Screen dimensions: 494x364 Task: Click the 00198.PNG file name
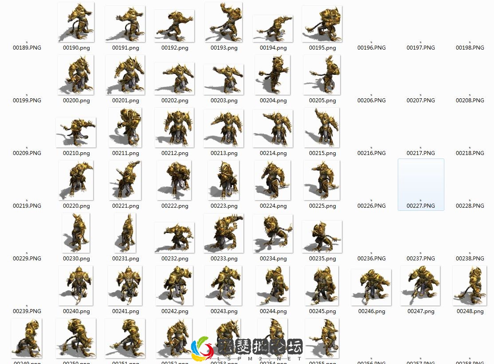pyautogui.click(x=470, y=48)
